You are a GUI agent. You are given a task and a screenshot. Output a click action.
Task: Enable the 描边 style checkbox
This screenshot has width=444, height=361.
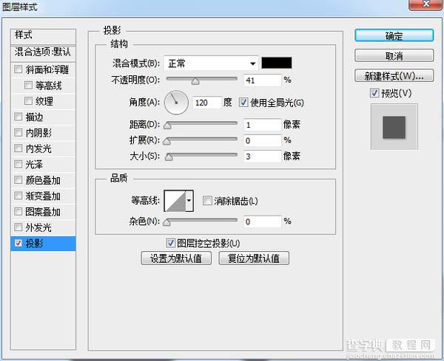(18, 117)
